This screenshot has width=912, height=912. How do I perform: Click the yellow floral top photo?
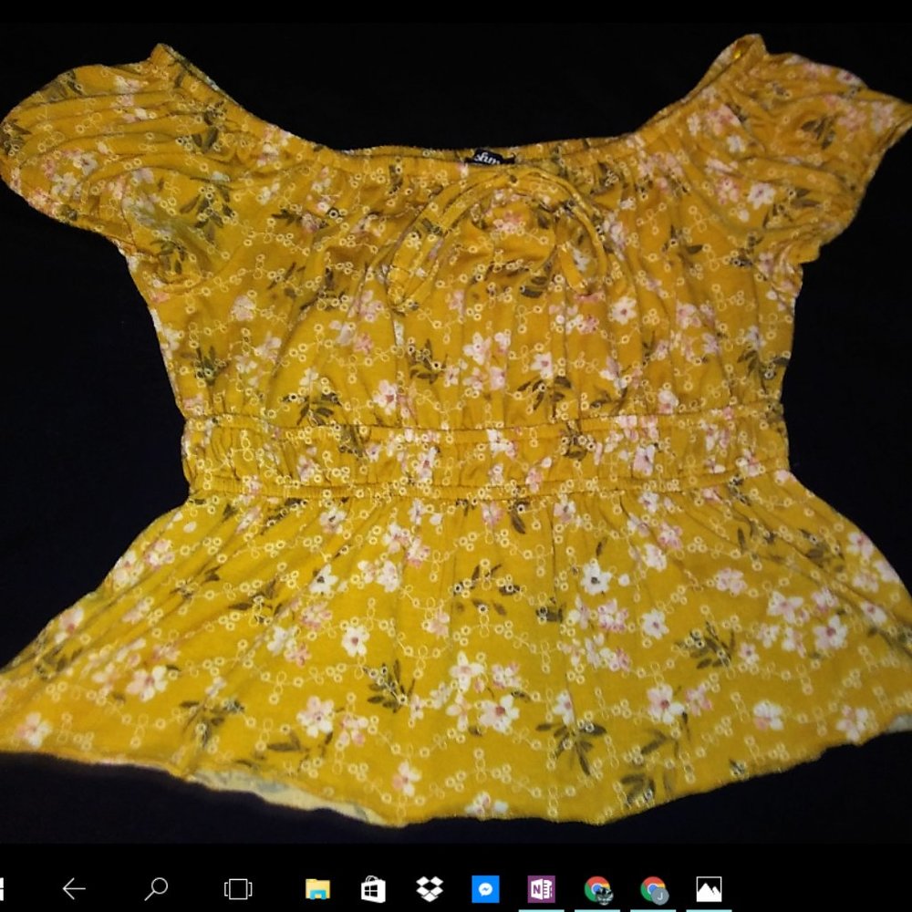(456, 430)
